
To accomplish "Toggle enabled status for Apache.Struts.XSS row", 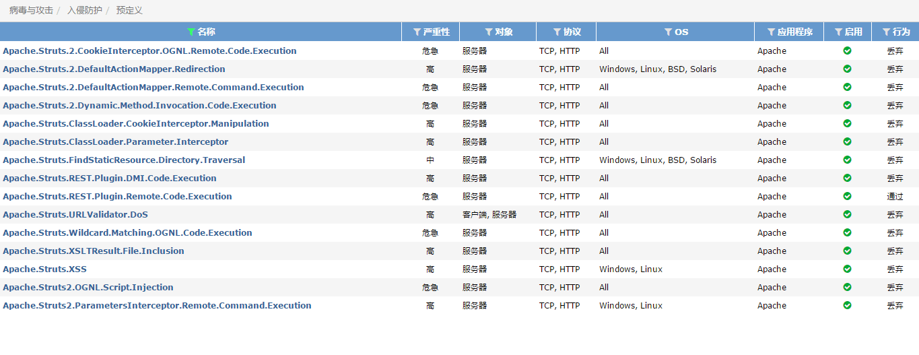I will 848,269.
